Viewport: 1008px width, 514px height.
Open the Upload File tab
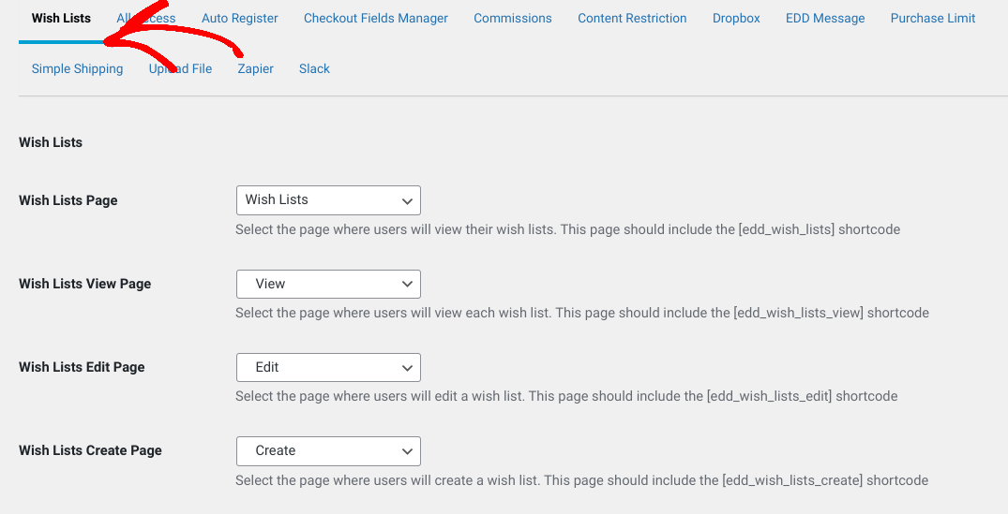(181, 68)
